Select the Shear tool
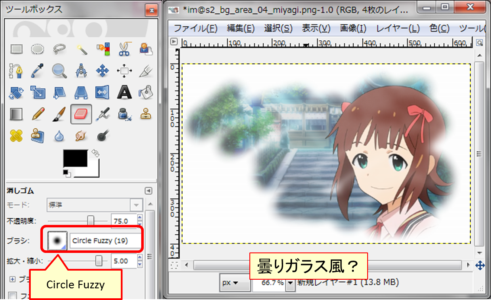The height and width of the screenshot is (300, 491). click(59, 93)
